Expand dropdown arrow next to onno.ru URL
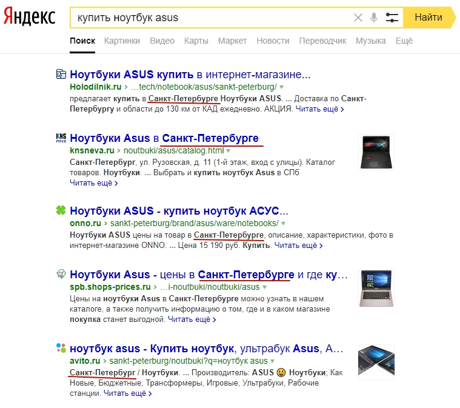This screenshot has height=408, width=460. (284, 224)
